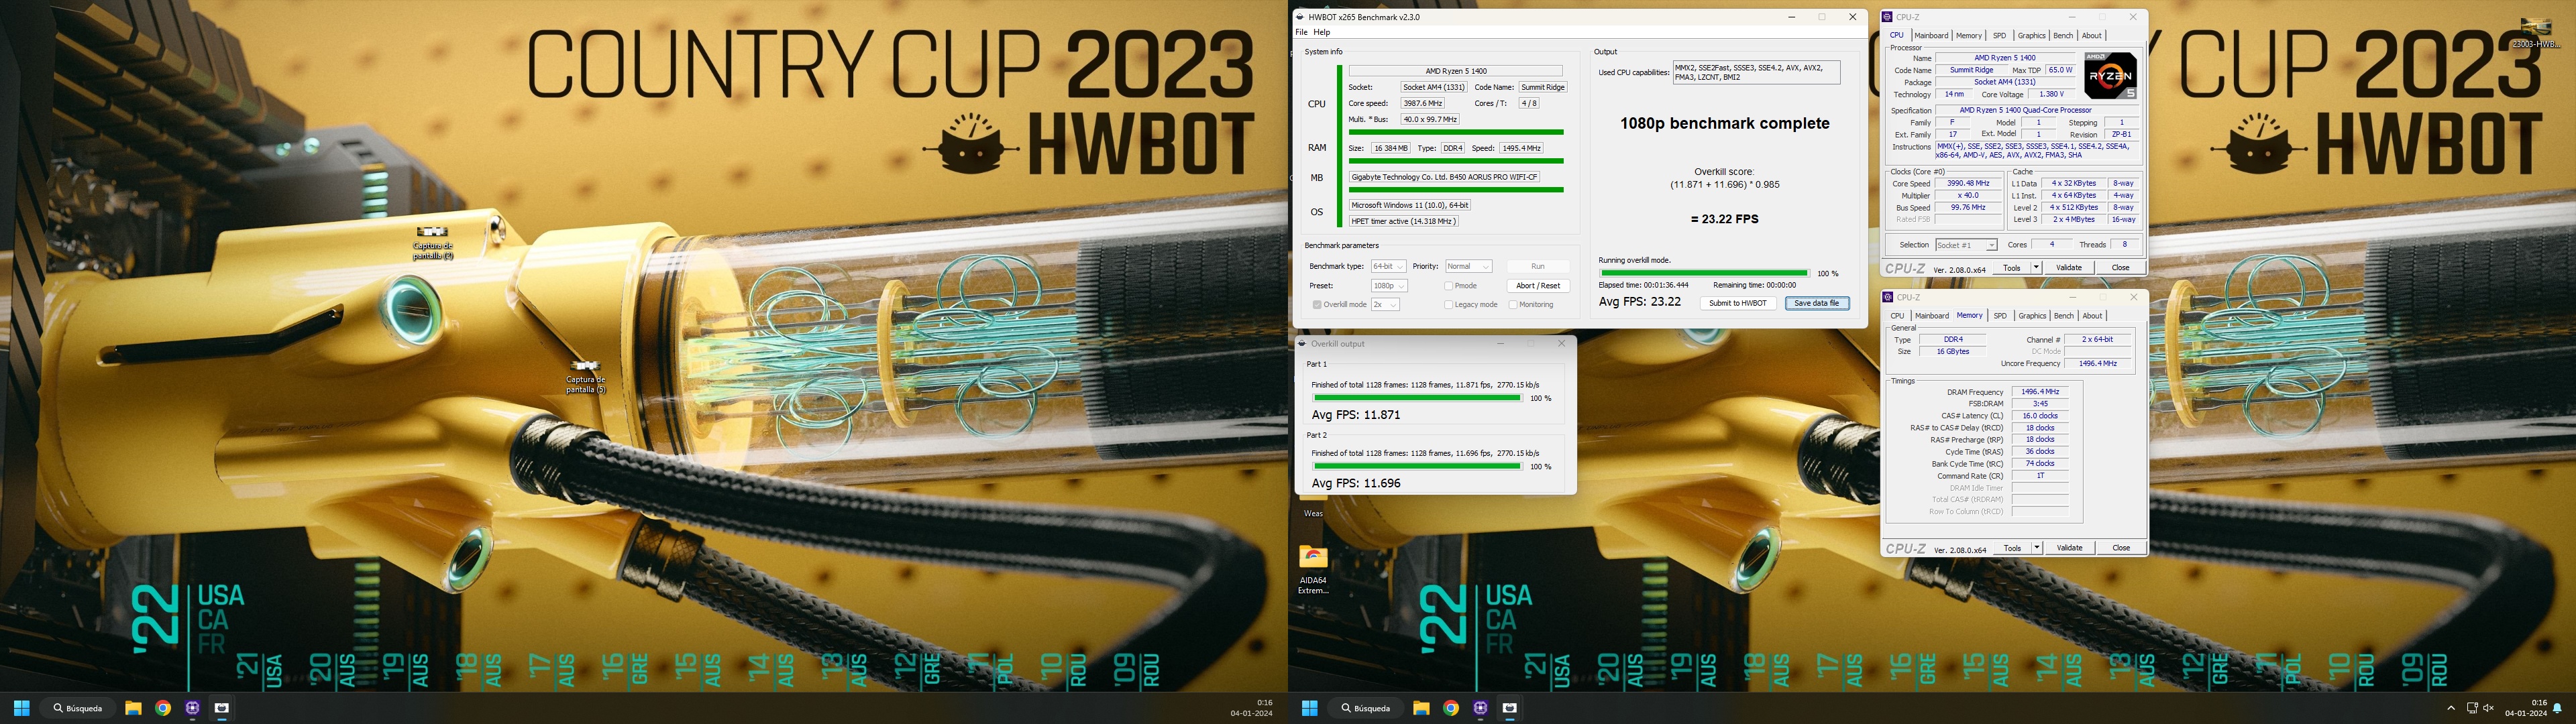
Task: Enable the Legacy mode checkbox
Action: tap(1449, 305)
